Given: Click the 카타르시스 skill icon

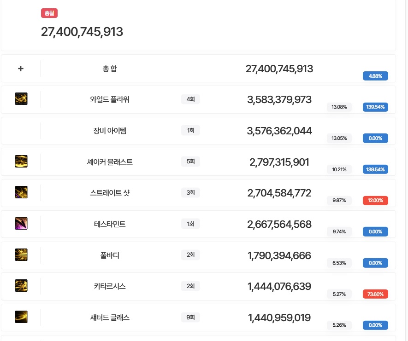Looking at the screenshot, I should tap(21, 286).
